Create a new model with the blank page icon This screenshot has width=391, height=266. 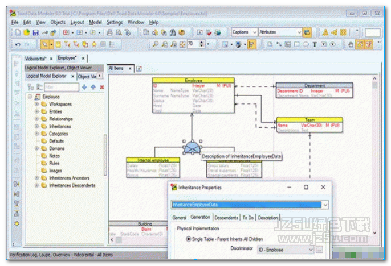pos(18,32)
